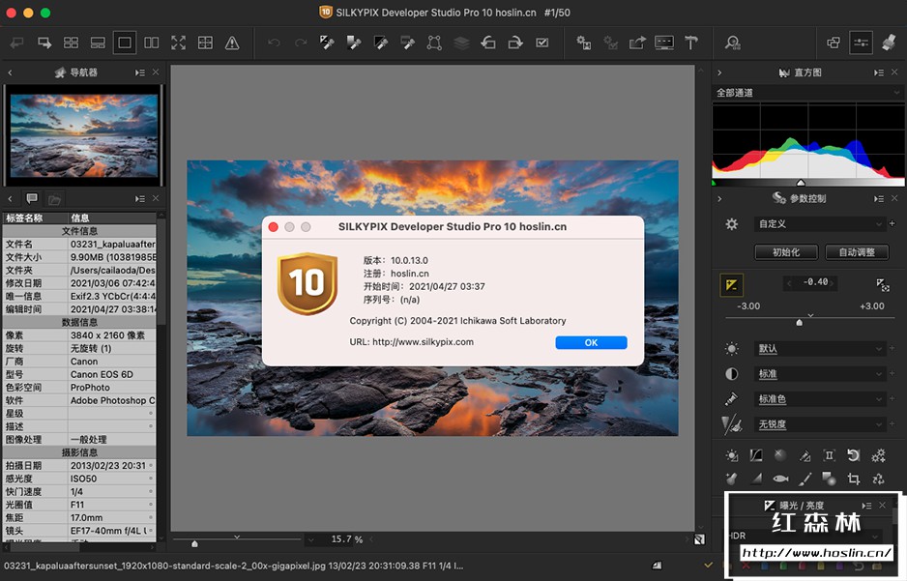This screenshot has height=581, width=907.
Task: Click the magnifier search icon in toolbar
Action: pyautogui.click(x=732, y=43)
